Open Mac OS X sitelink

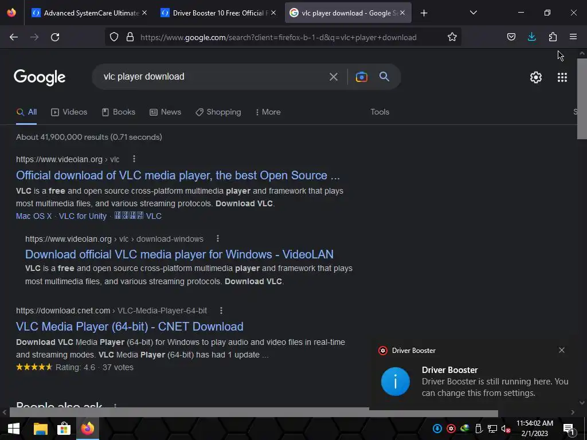(34, 216)
